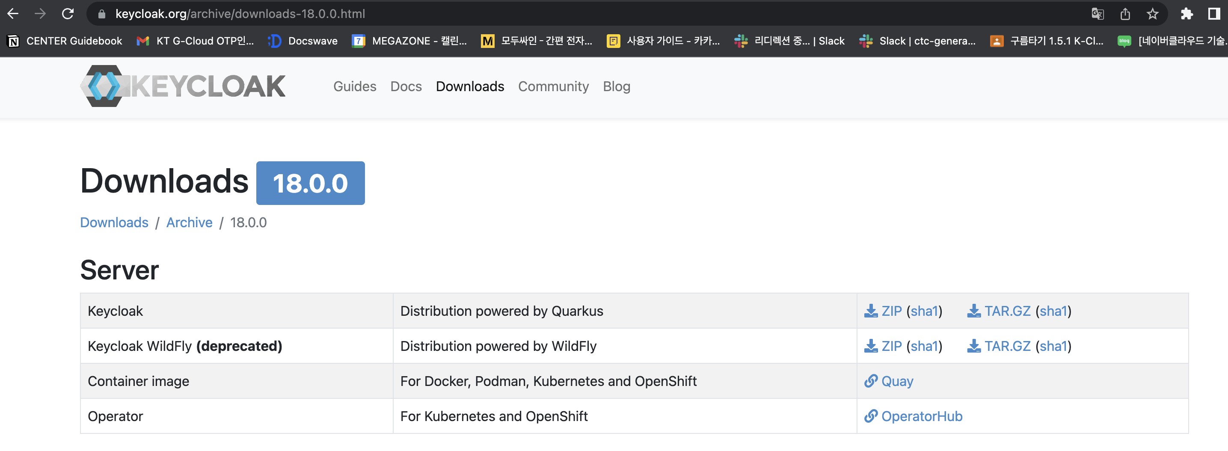Open Slack ctc-general bookmark
This screenshot has height=451, width=1228.
tap(917, 41)
